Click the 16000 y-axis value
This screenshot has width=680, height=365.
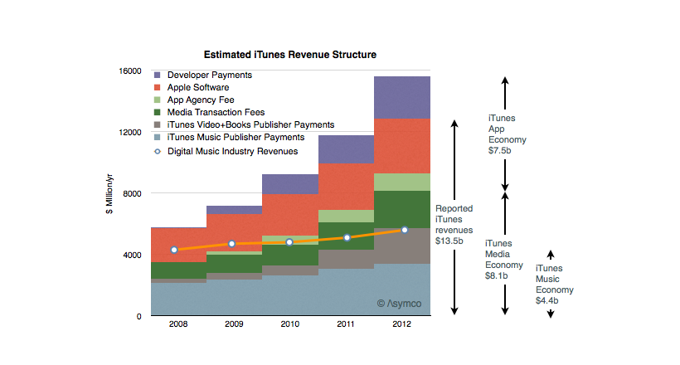click(130, 71)
